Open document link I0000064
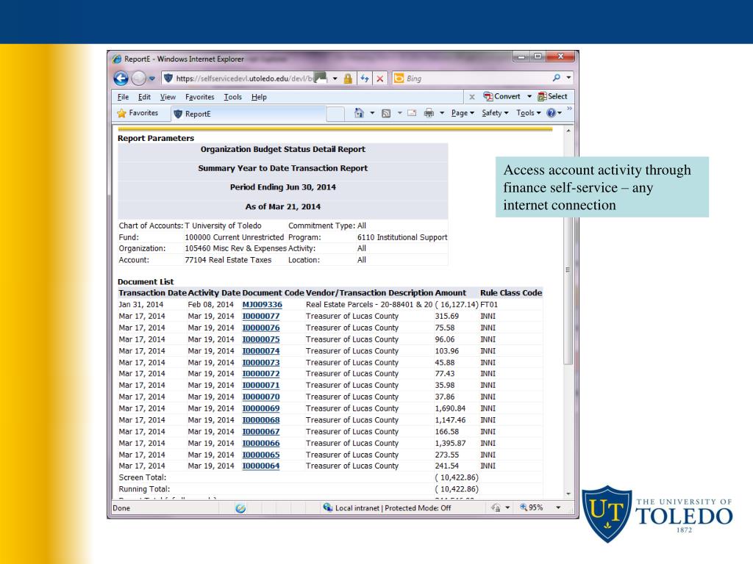This screenshot has width=753, height=564. point(261,466)
